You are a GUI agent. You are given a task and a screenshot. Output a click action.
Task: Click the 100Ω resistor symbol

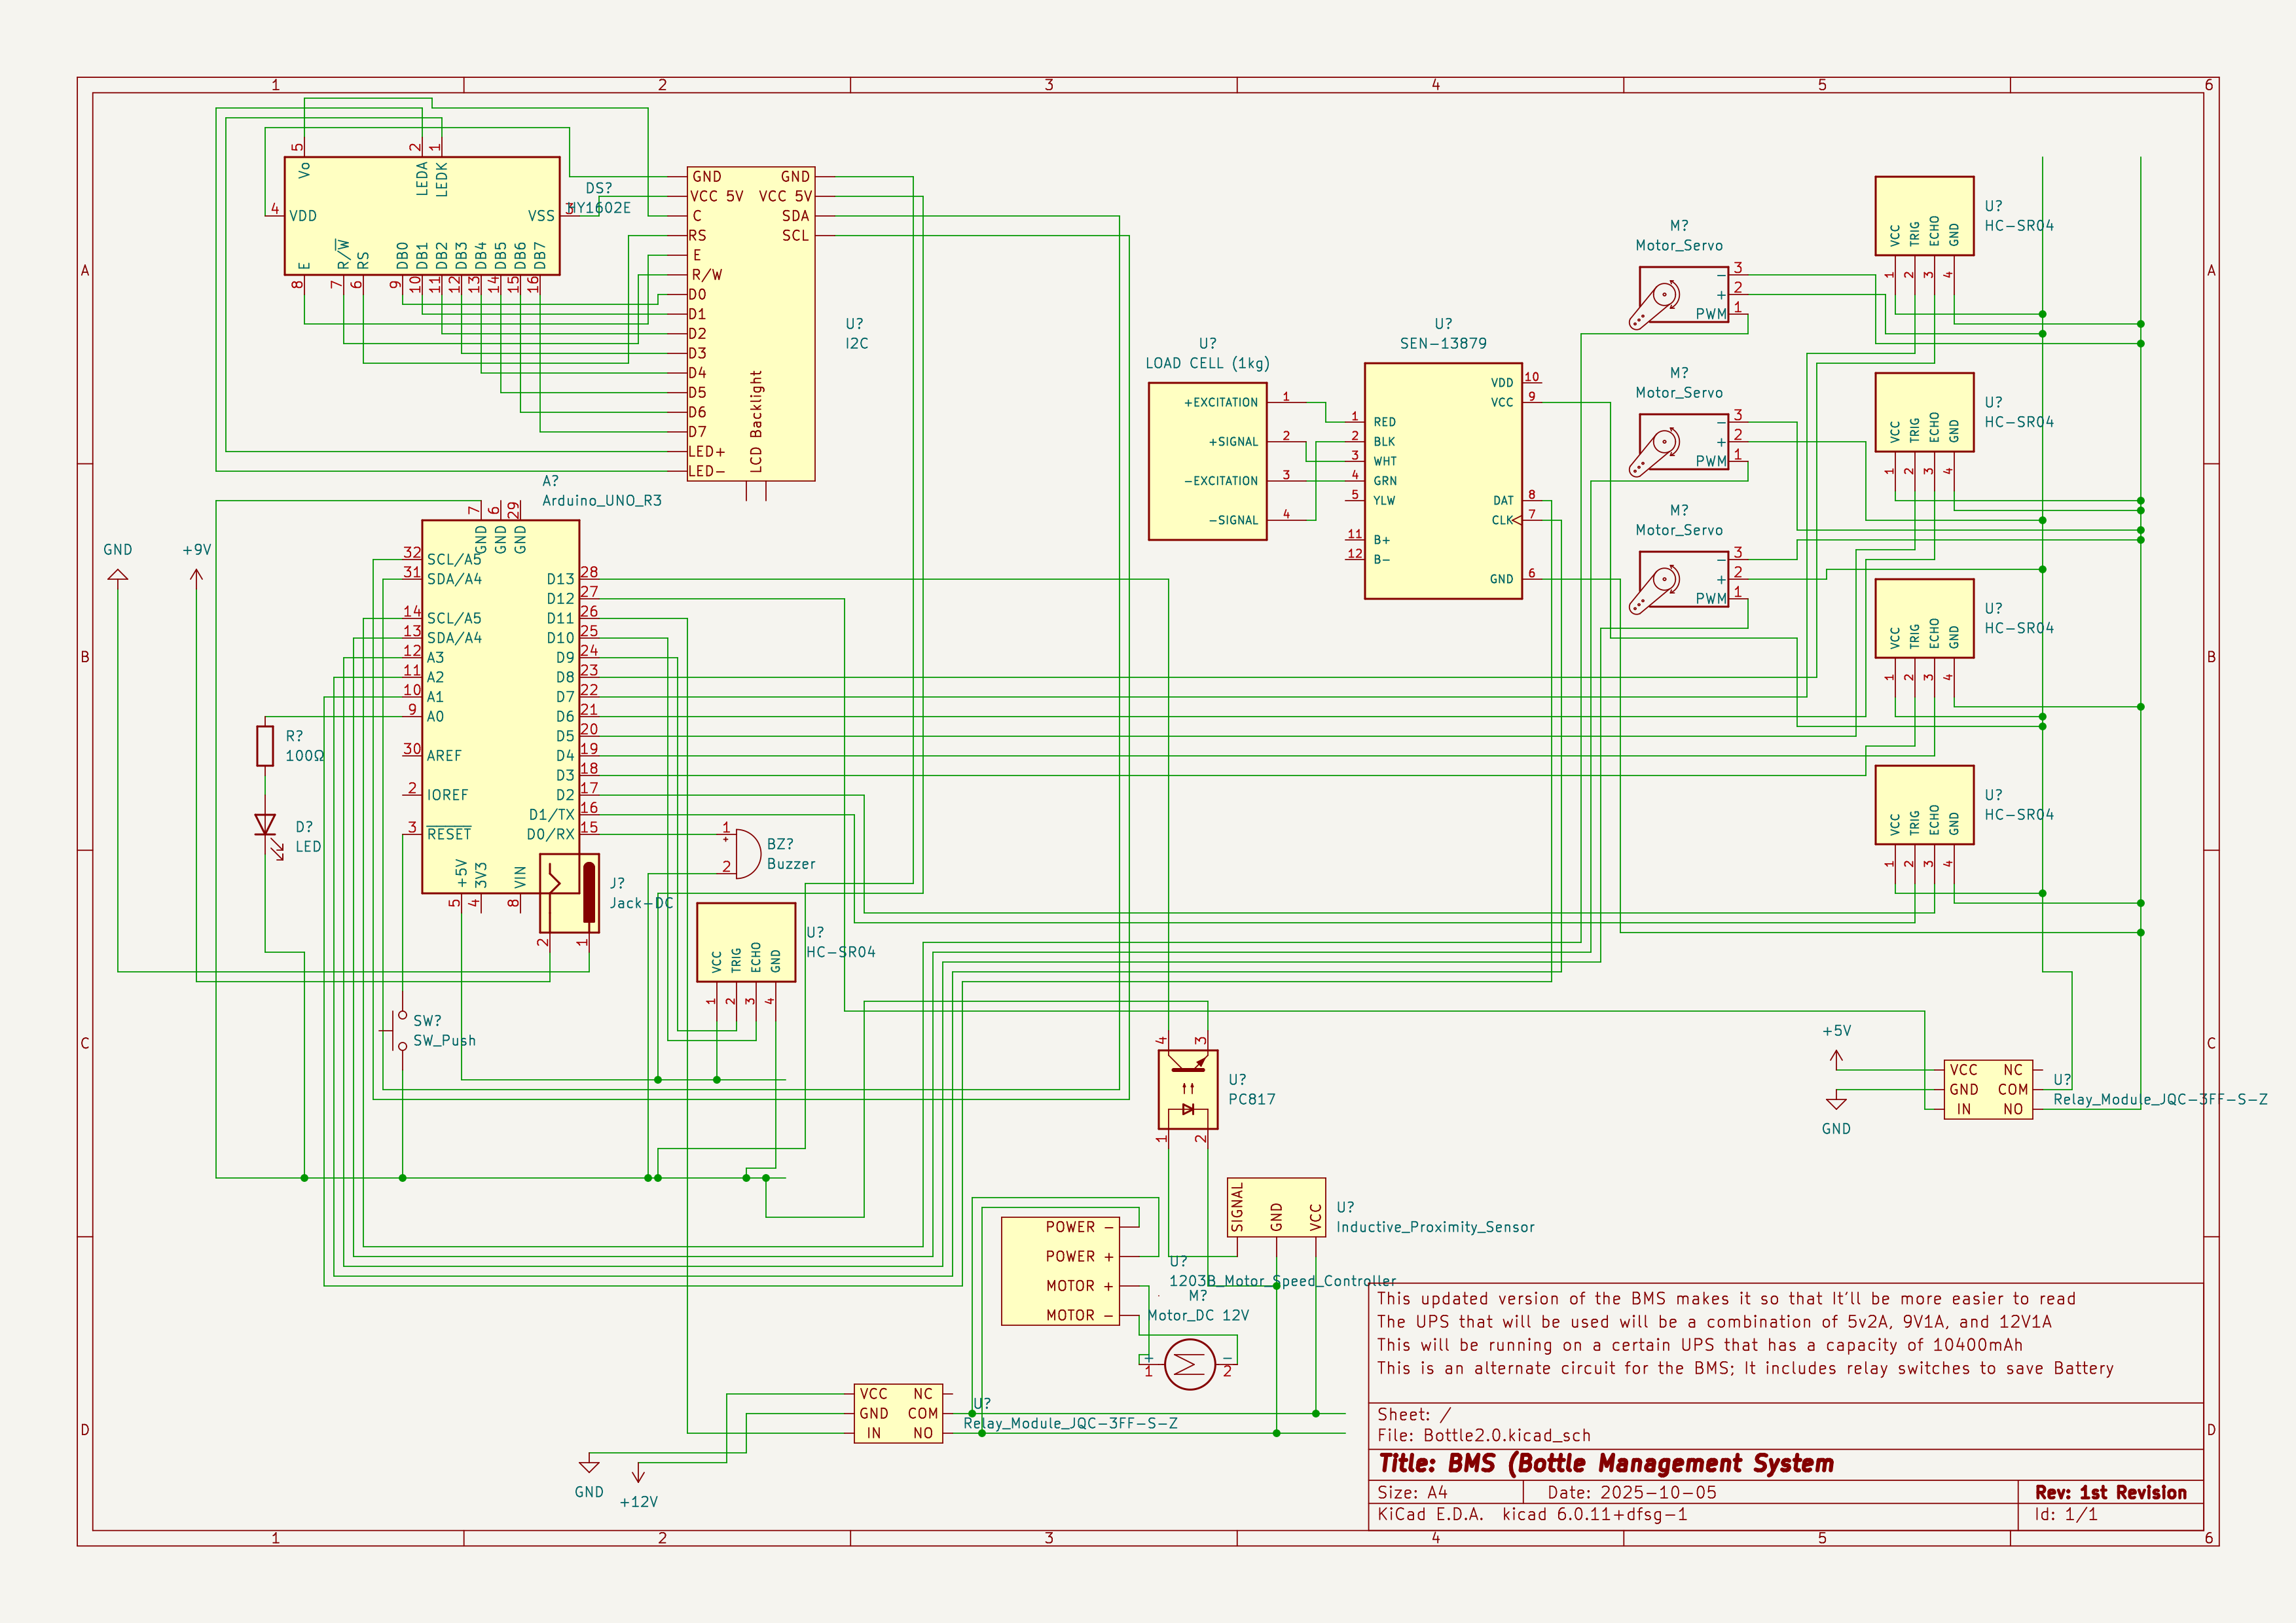tap(265, 745)
